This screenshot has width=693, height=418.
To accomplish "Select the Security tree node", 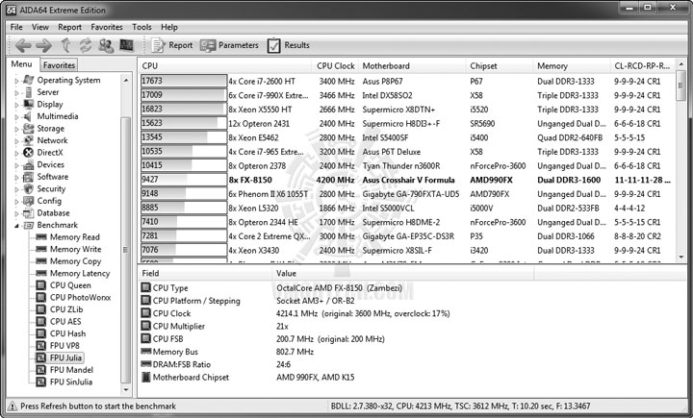I will (x=51, y=189).
